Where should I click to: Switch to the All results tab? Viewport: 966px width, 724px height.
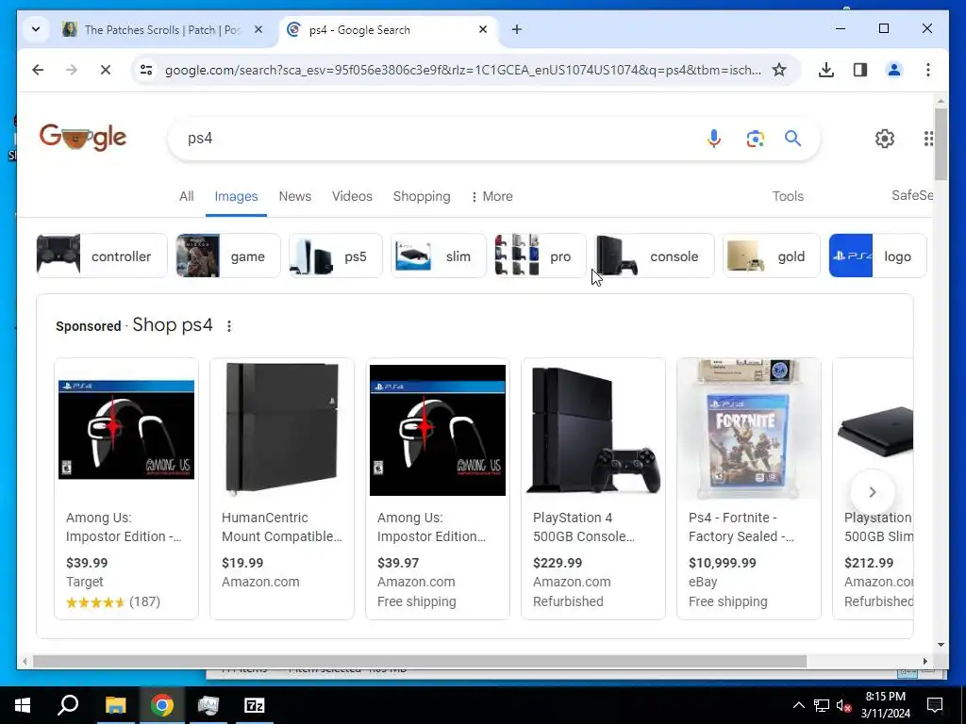point(186,196)
